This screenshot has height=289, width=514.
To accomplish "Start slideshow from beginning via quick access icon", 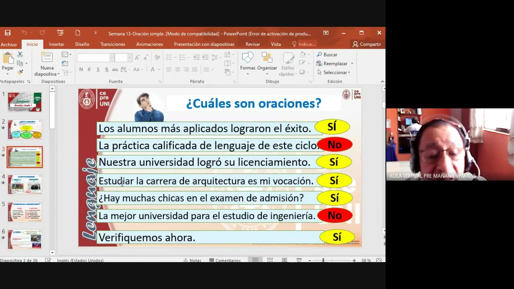I will [x=60, y=33].
